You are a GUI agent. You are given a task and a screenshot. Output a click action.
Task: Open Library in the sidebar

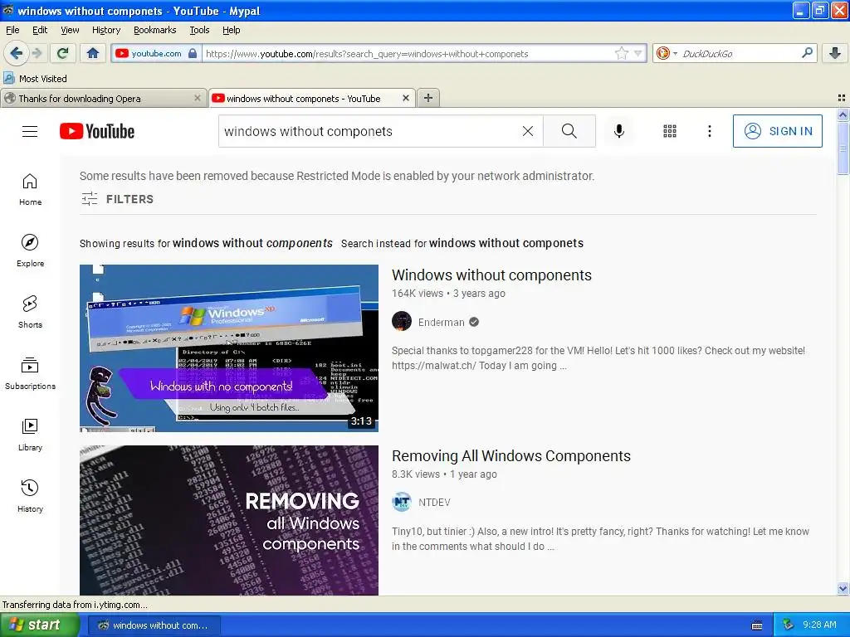[31, 435]
